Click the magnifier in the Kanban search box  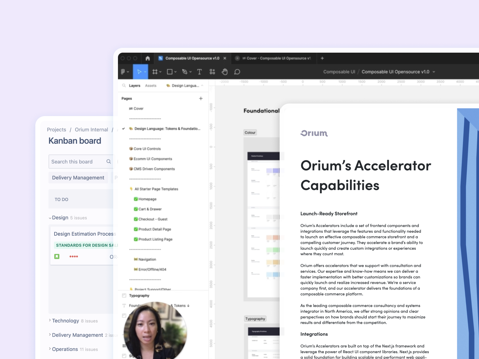click(109, 162)
